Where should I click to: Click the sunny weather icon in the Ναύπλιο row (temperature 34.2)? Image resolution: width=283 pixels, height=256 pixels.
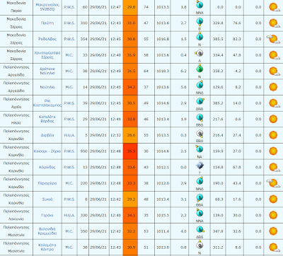[x=273, y=87]
